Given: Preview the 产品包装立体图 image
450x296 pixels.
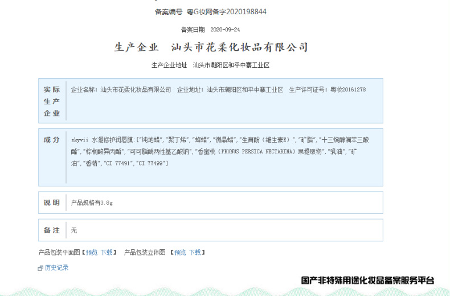Looking at the screenshot, I should coord(180,252).
